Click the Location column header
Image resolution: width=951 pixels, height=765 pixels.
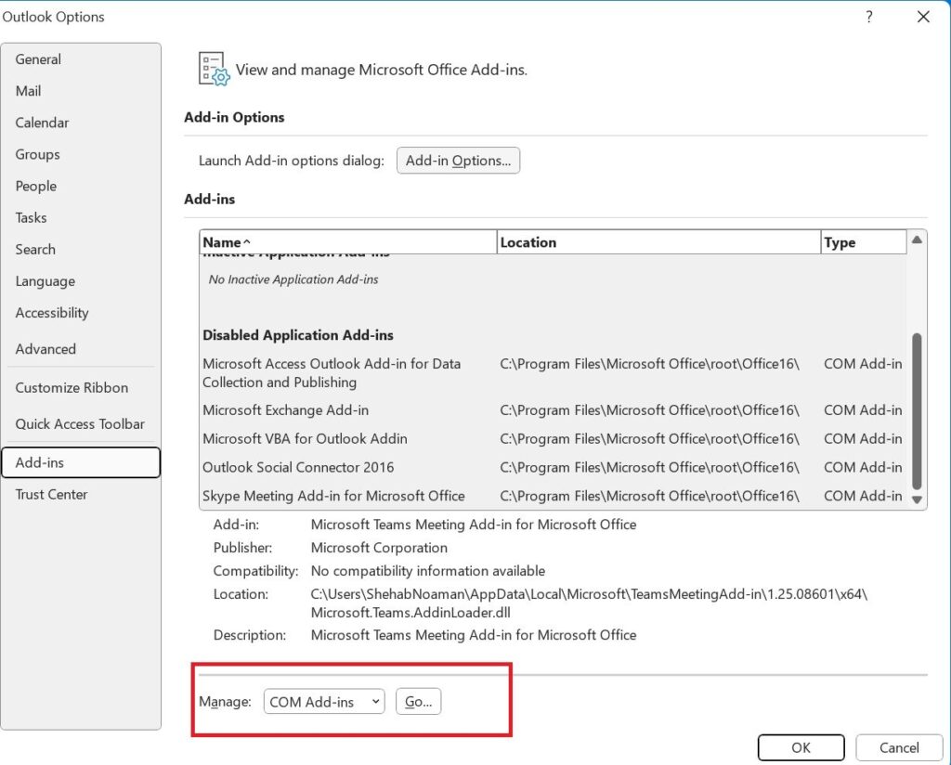[x=658, y=242]
